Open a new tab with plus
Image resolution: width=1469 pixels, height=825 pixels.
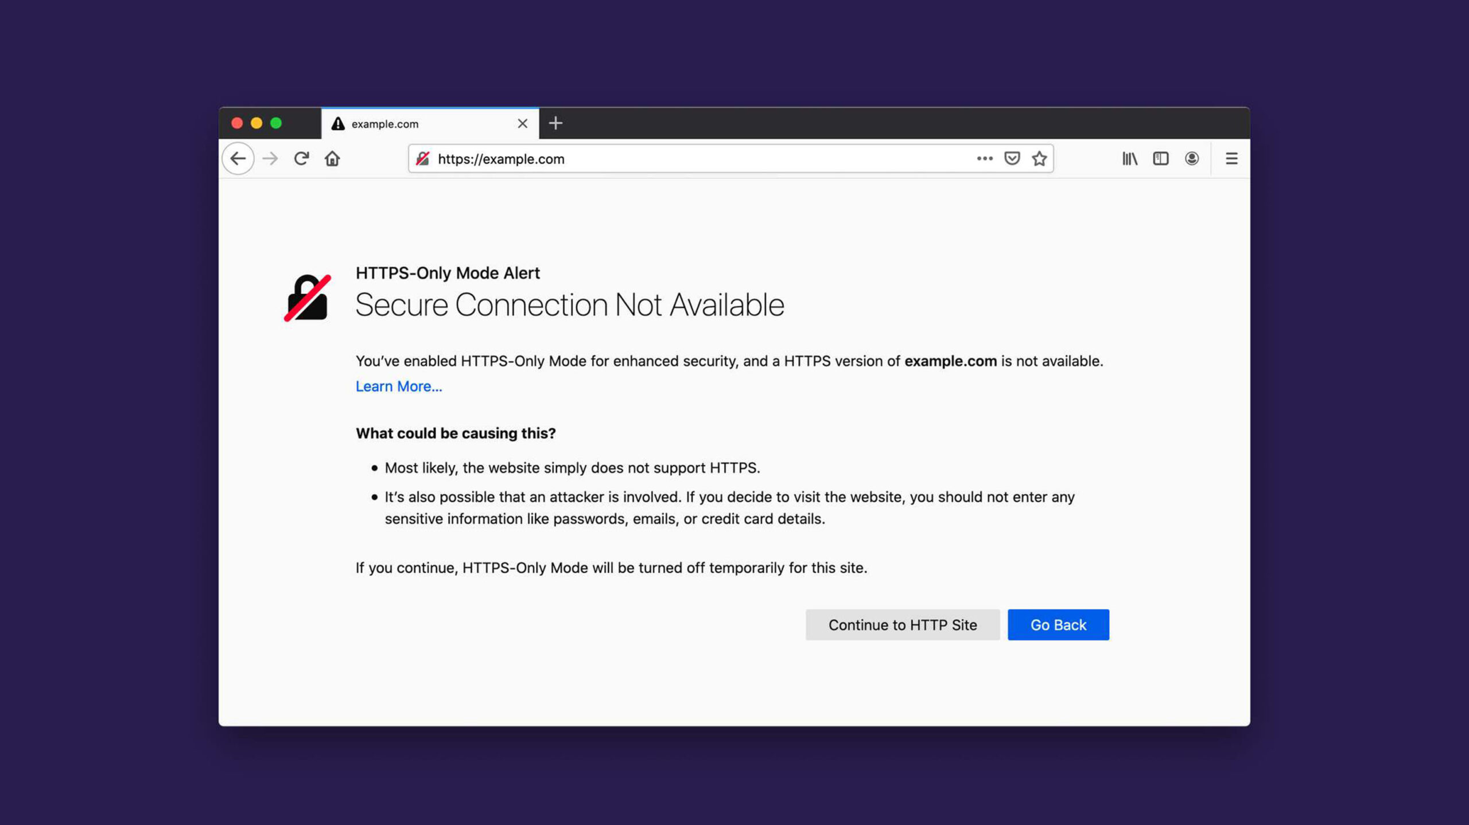555,123
